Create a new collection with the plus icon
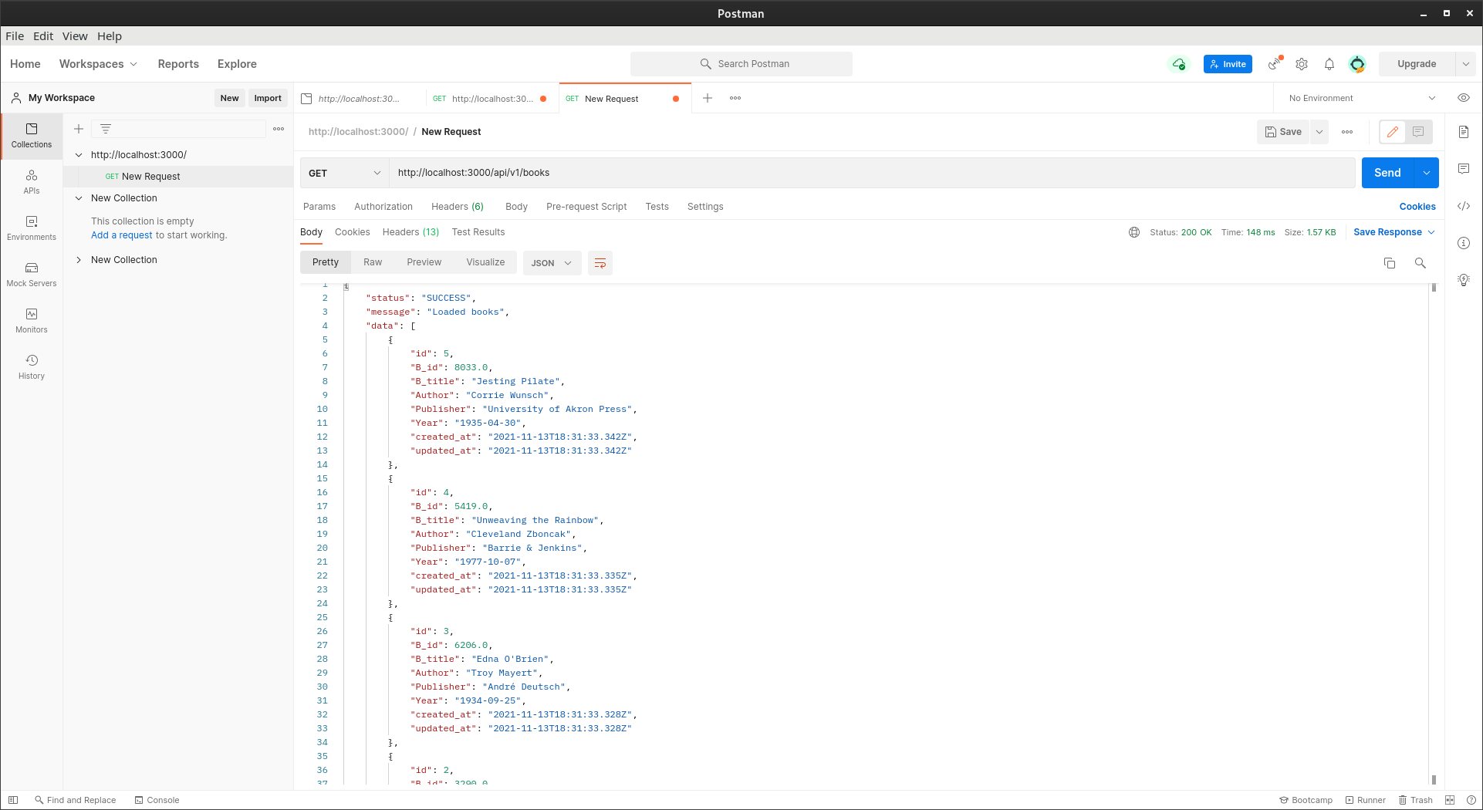The width and height of the screenshot is (1483, 810). [79, 129]
